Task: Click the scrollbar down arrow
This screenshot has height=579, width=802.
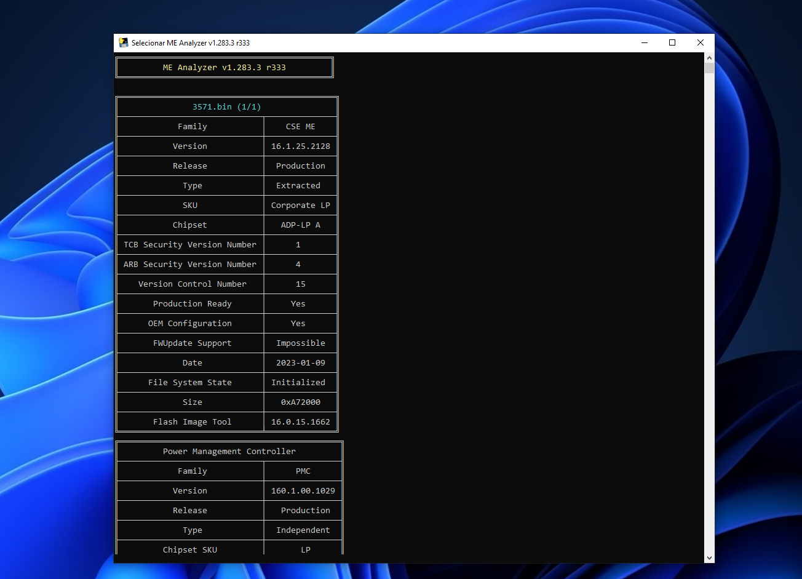Action: pyautogui.click(x=709, y=558)
